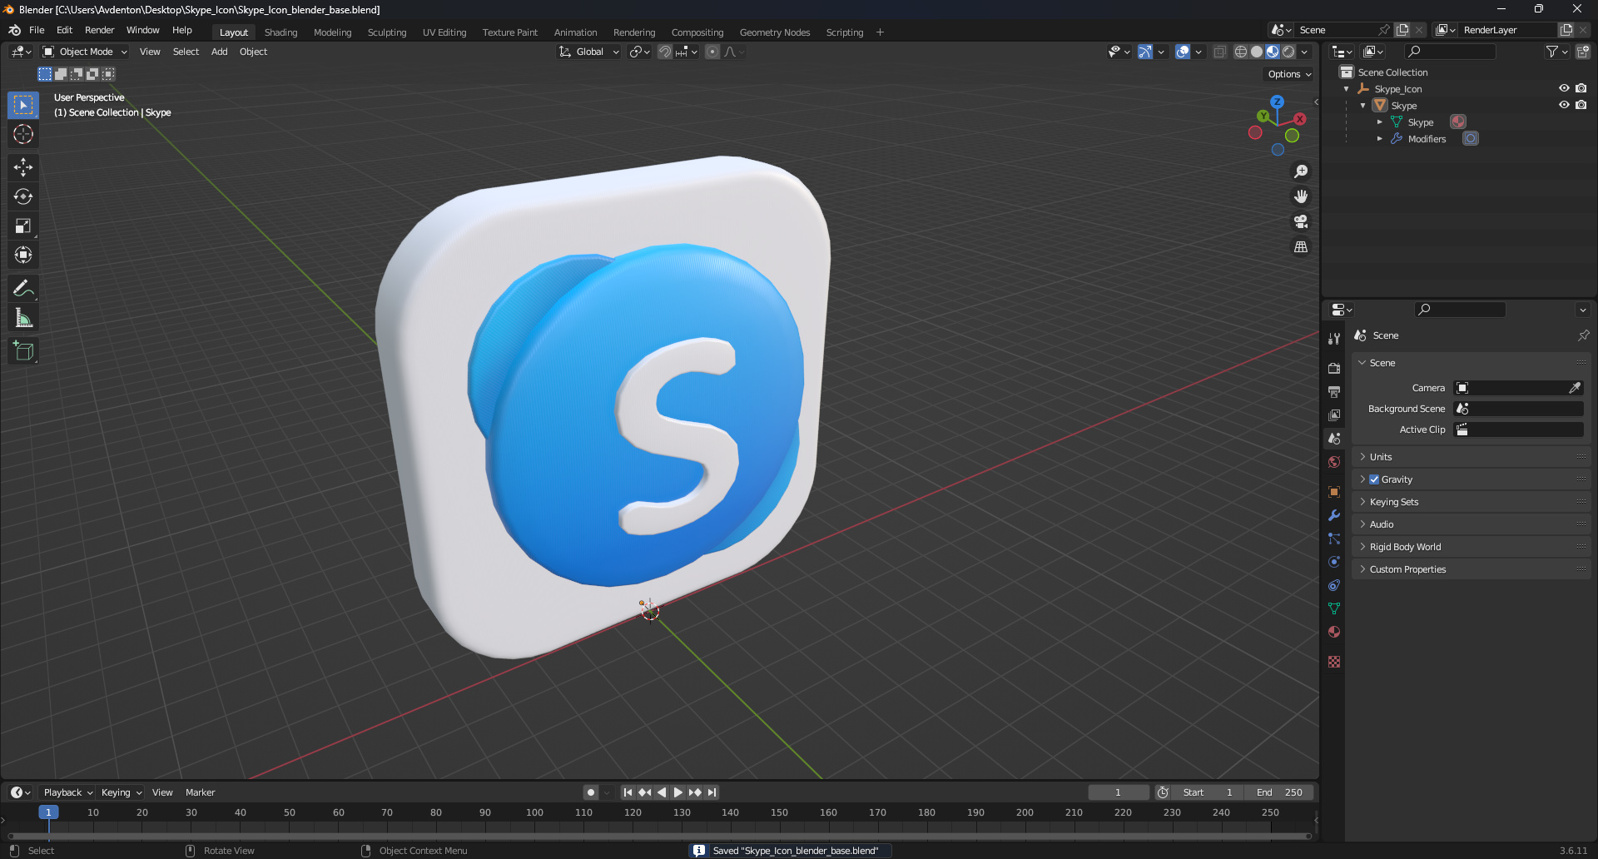This screenshot has height=859, width=1598.
Task: Pick the Annotate pencil tool
Action: point(23,289)
